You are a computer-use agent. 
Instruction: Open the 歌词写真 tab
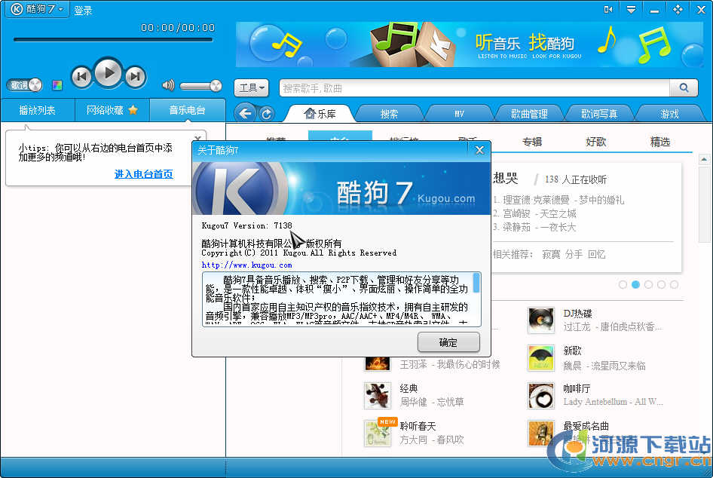coord(599,114)
